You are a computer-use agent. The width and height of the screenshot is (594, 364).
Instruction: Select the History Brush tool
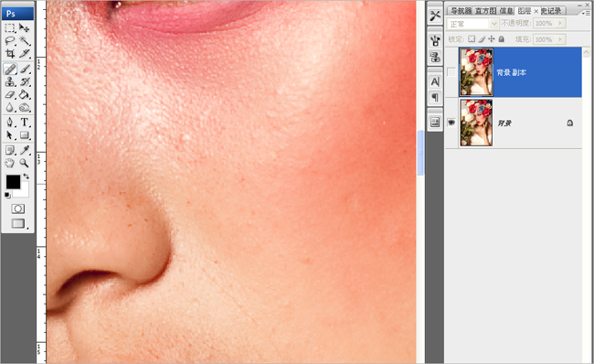[x=25, y=81]
